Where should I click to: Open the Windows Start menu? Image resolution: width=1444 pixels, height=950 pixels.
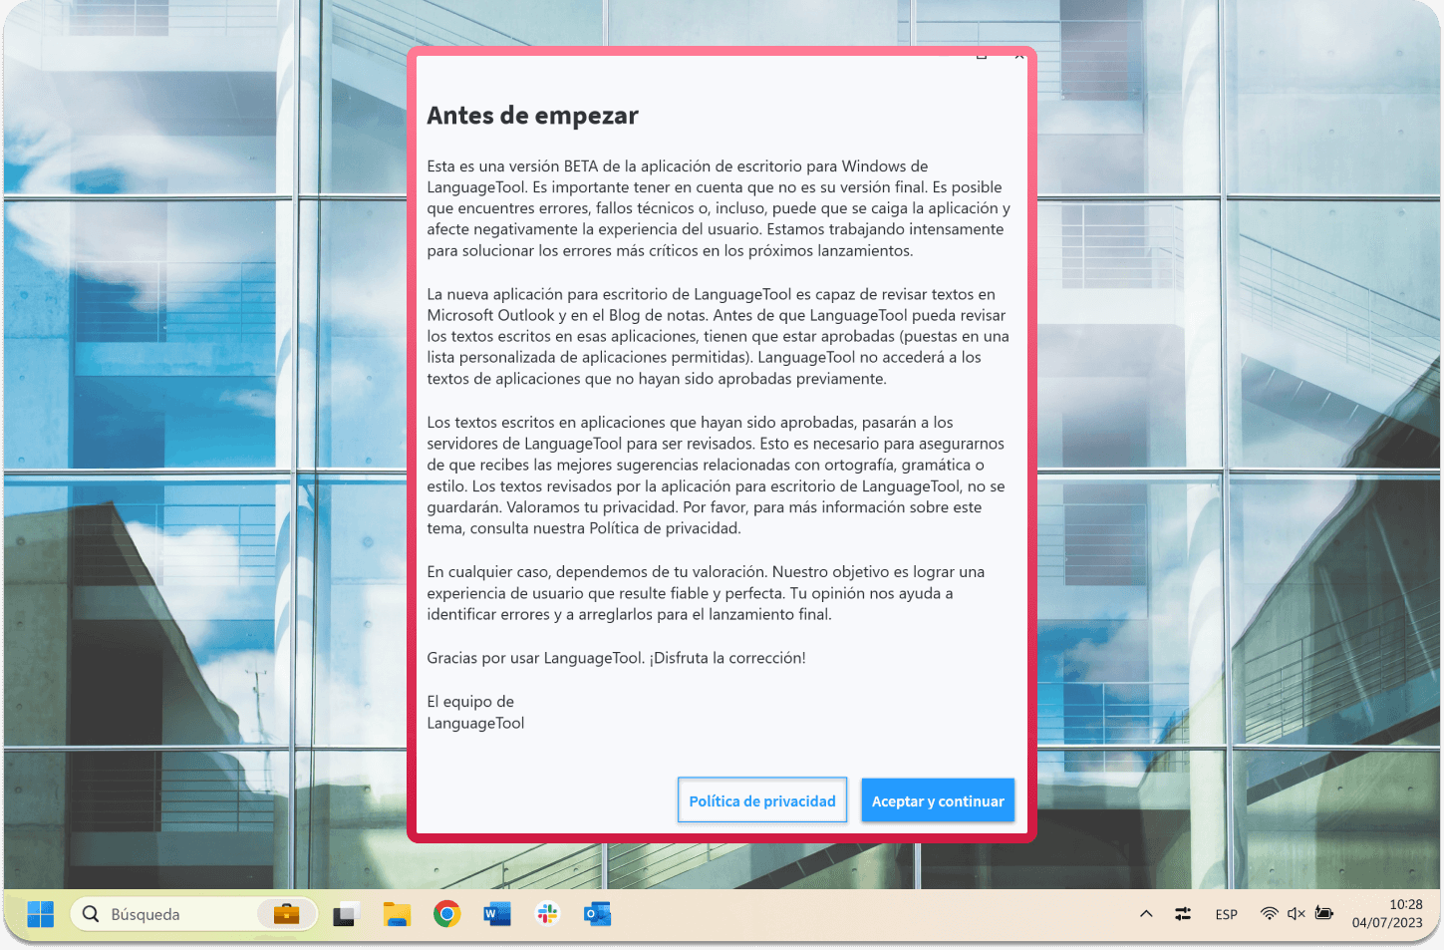(41, 914)
